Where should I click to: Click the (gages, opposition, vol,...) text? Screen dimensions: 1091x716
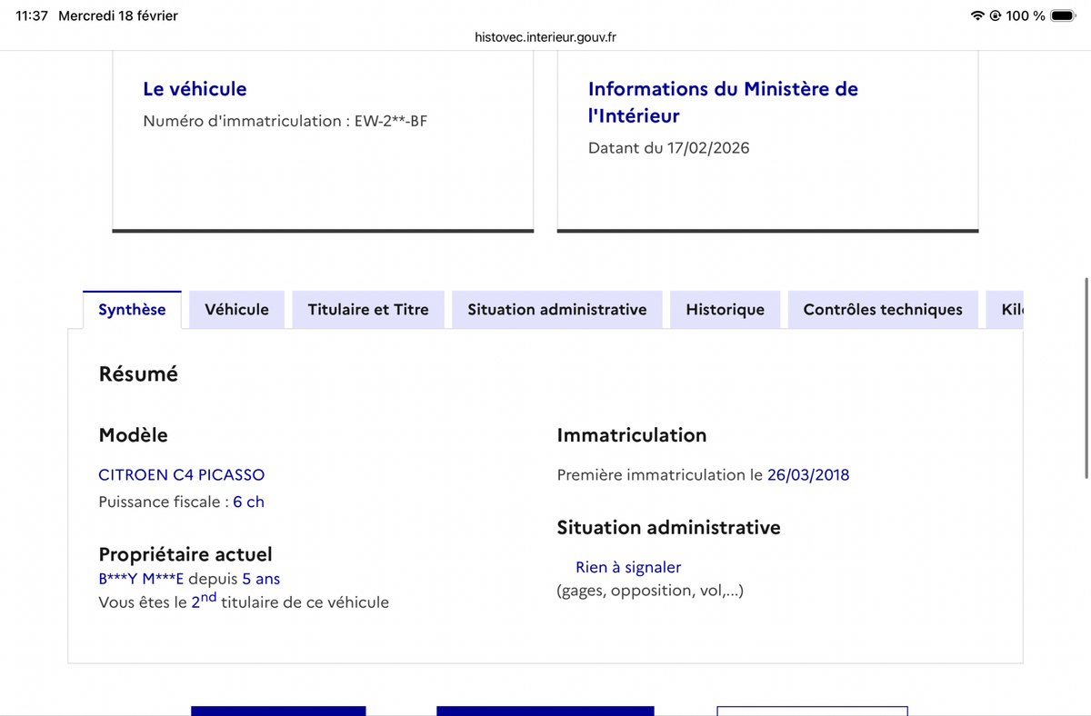(650, 591)
